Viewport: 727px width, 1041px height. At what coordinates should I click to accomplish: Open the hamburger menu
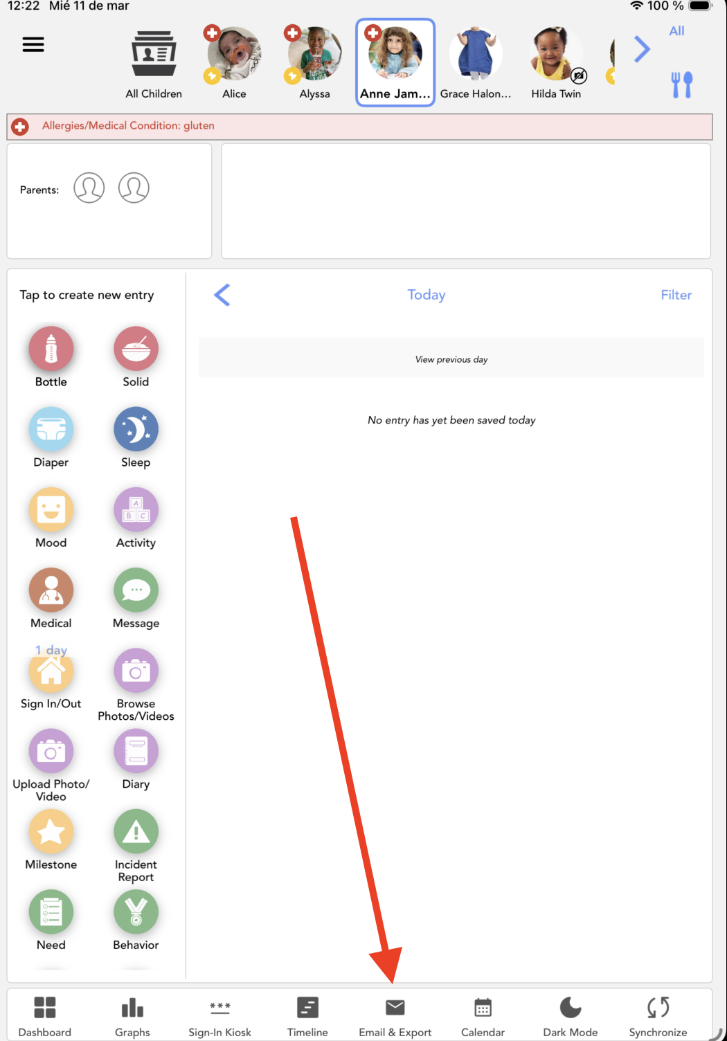pyautogui.click(x=33, y=44)
